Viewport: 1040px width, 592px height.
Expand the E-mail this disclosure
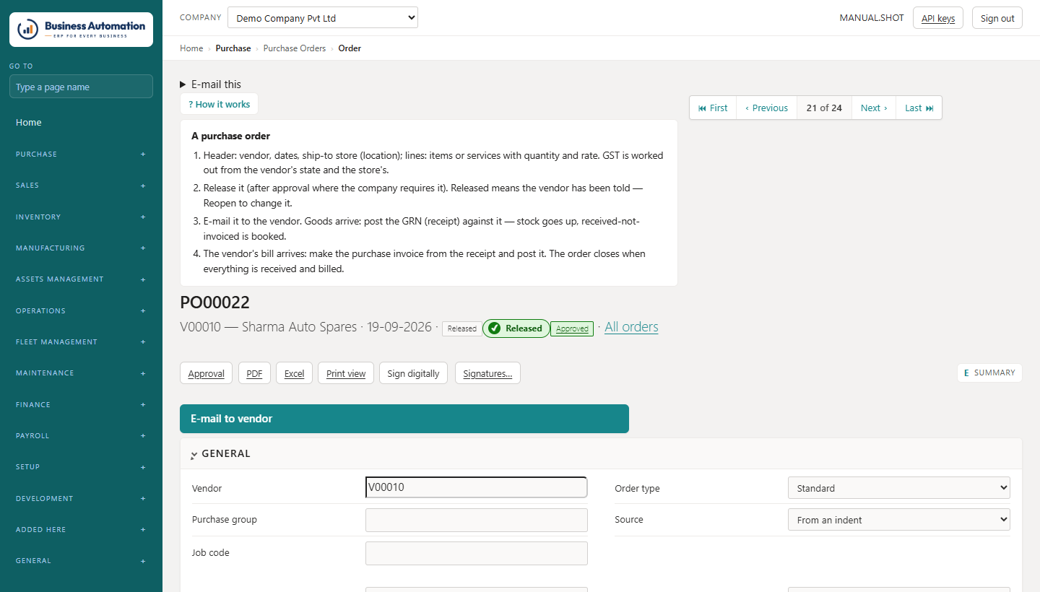pyautogui.click(x=211, y=84)
